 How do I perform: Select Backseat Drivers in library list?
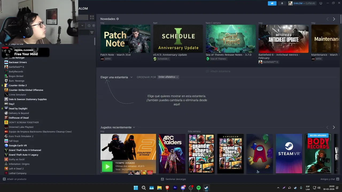[18, 62]
